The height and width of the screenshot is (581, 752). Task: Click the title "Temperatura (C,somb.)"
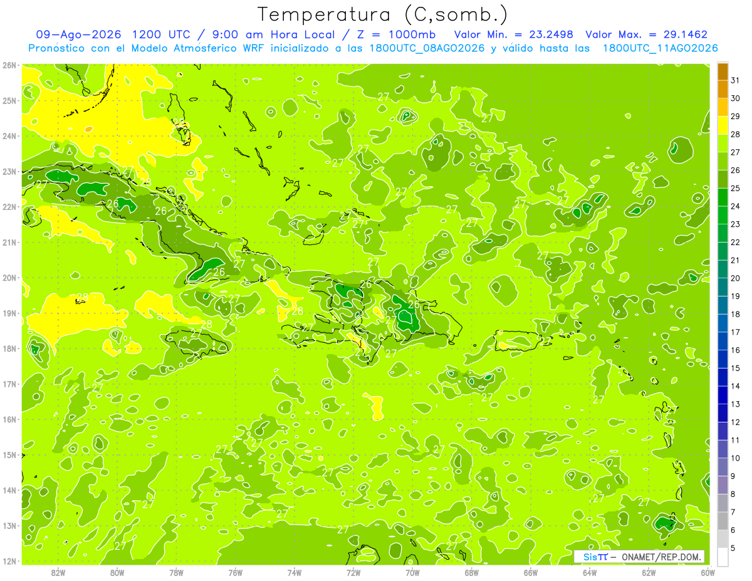(383, 14)
